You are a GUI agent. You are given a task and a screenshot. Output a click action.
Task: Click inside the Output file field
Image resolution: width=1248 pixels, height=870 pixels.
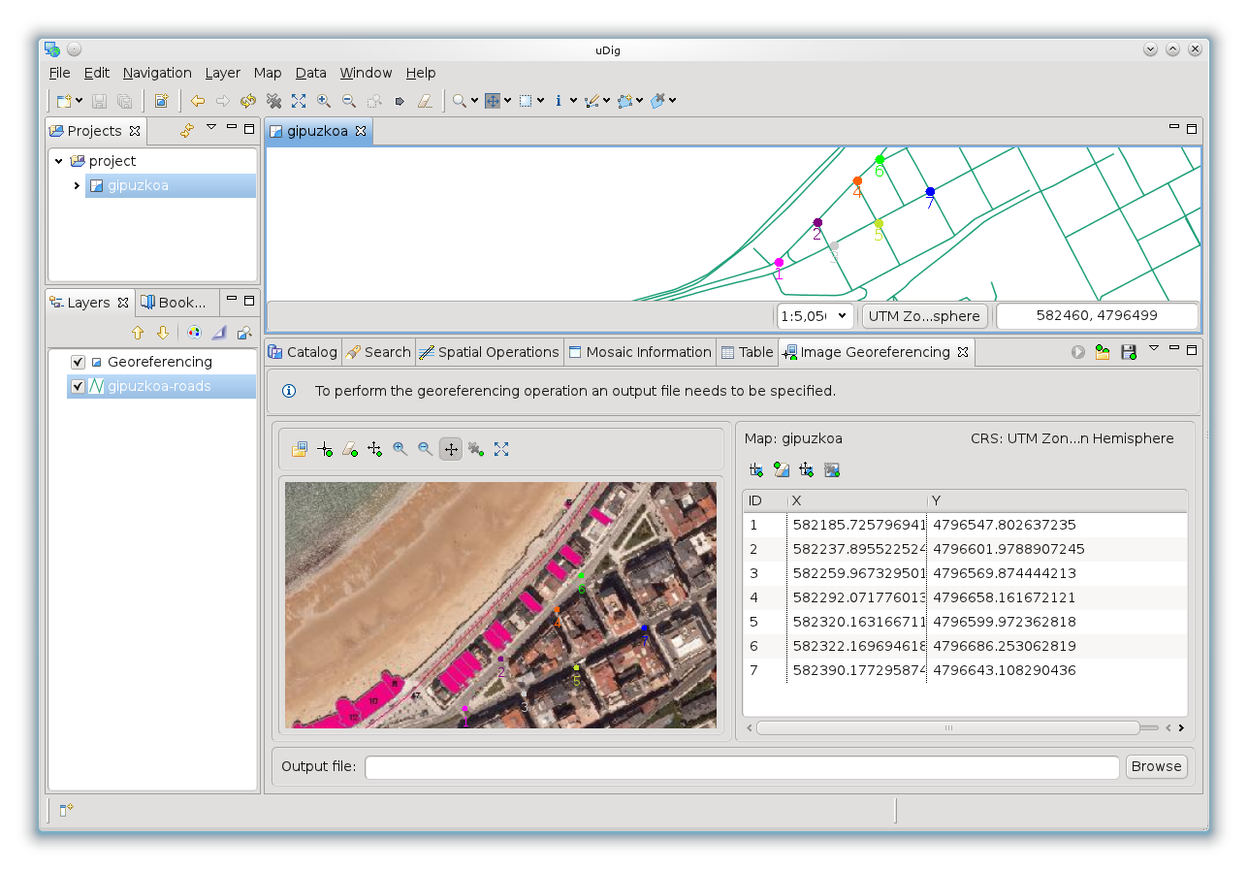(x=742, y=766)
